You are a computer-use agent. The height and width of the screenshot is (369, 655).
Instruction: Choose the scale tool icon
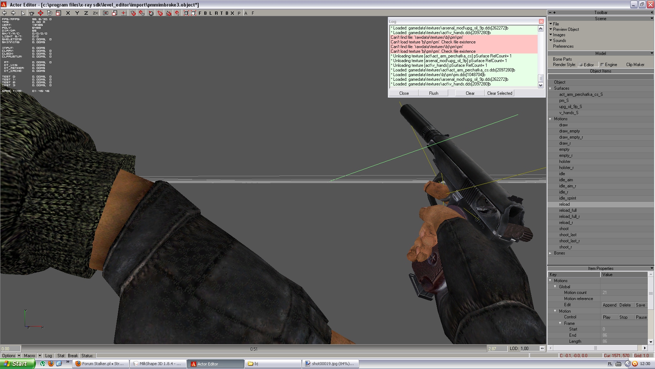tap(58, 13)
